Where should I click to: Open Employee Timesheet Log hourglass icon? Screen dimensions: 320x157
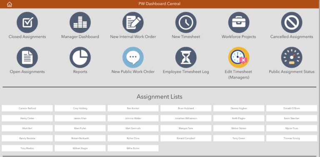(x=186, y=57)
